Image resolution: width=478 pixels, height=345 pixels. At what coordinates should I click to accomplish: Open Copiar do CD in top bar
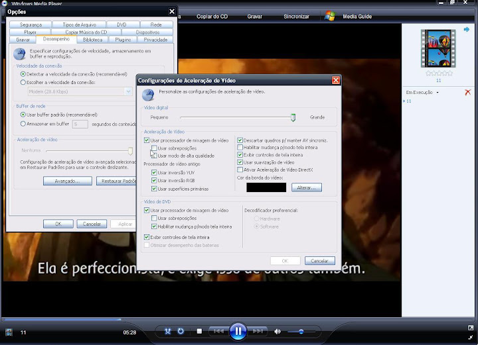click(x=212, y=17)
